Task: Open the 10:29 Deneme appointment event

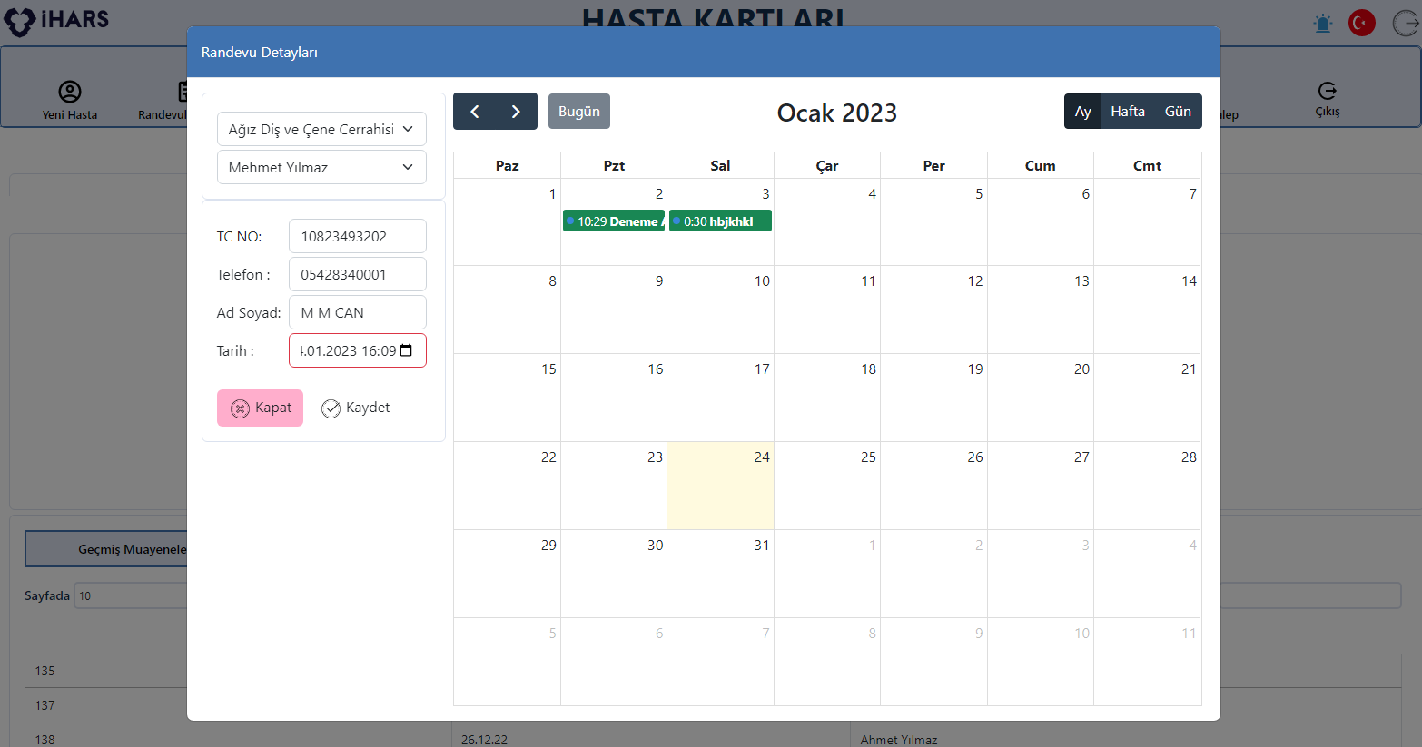Action: click(614, 221)
